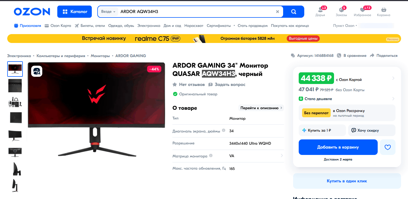The height and width of the screenshot is (199, 408).
Task: Open the Призоловля link
Action: click(x=28, y=25)
